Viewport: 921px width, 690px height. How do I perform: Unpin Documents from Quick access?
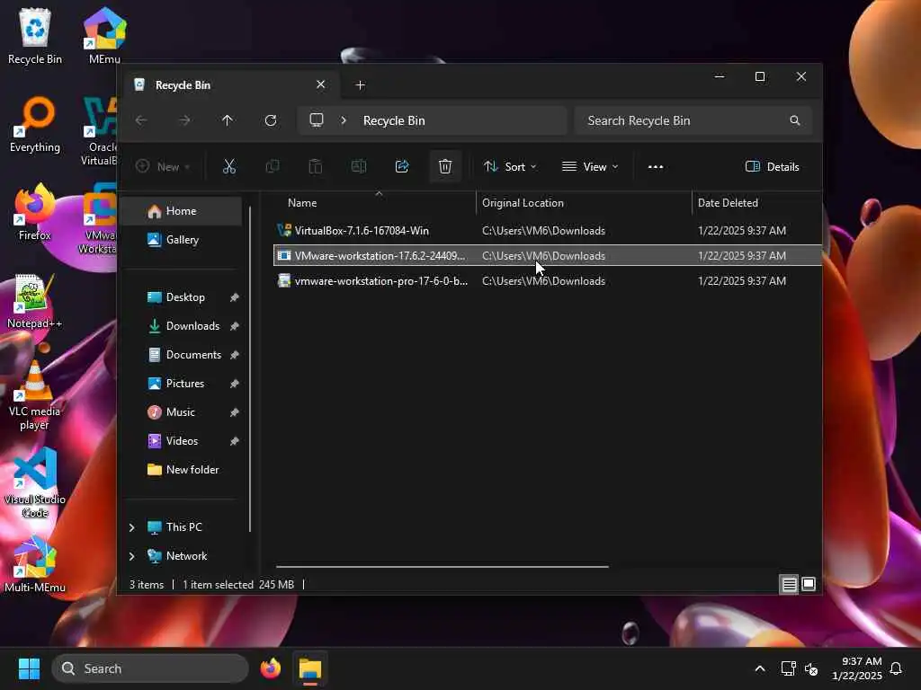[235, 355]
